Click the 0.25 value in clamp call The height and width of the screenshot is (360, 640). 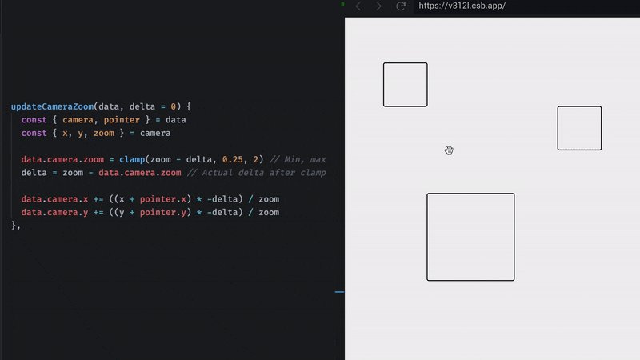(233, 159)
